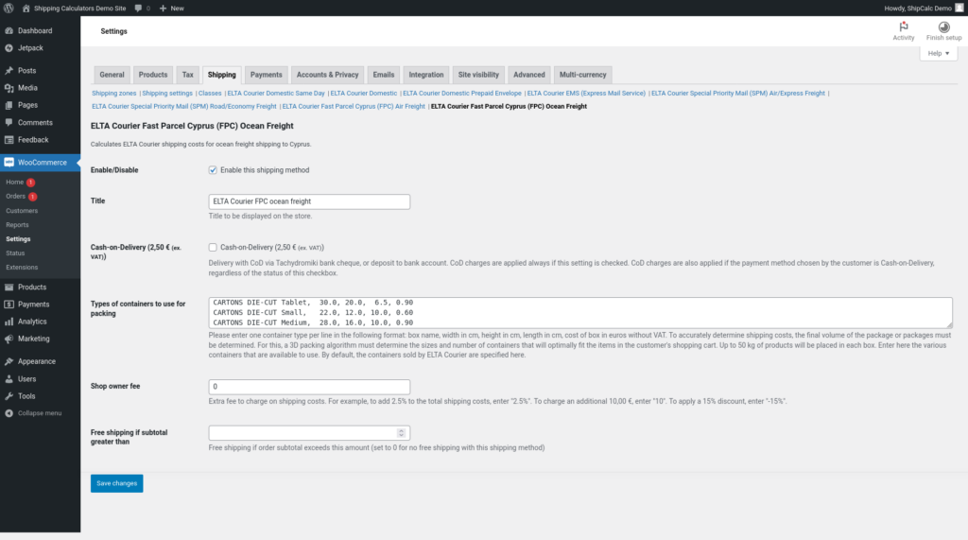Click the Users sidebar icon
Image resolution: width=968 pixels, height=540 pixels.
(x=9, y=378)
